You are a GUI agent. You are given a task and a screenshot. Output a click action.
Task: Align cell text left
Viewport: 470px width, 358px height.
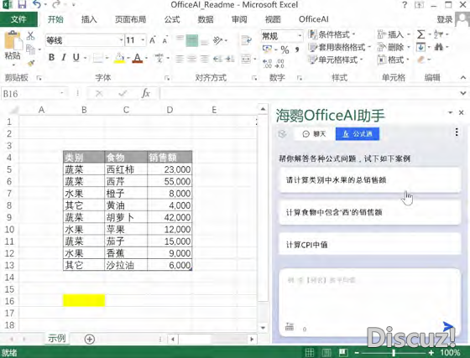coord(180,59)
